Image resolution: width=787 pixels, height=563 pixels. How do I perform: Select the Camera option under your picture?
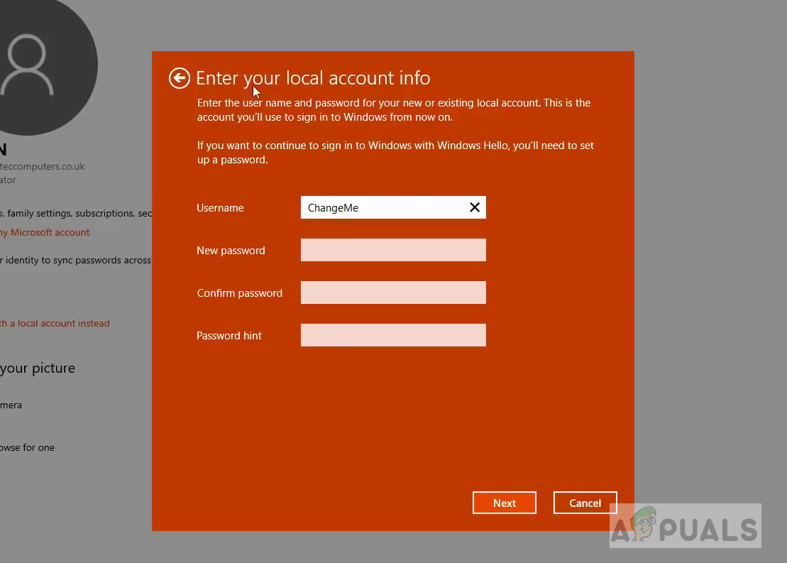(11, 405)
